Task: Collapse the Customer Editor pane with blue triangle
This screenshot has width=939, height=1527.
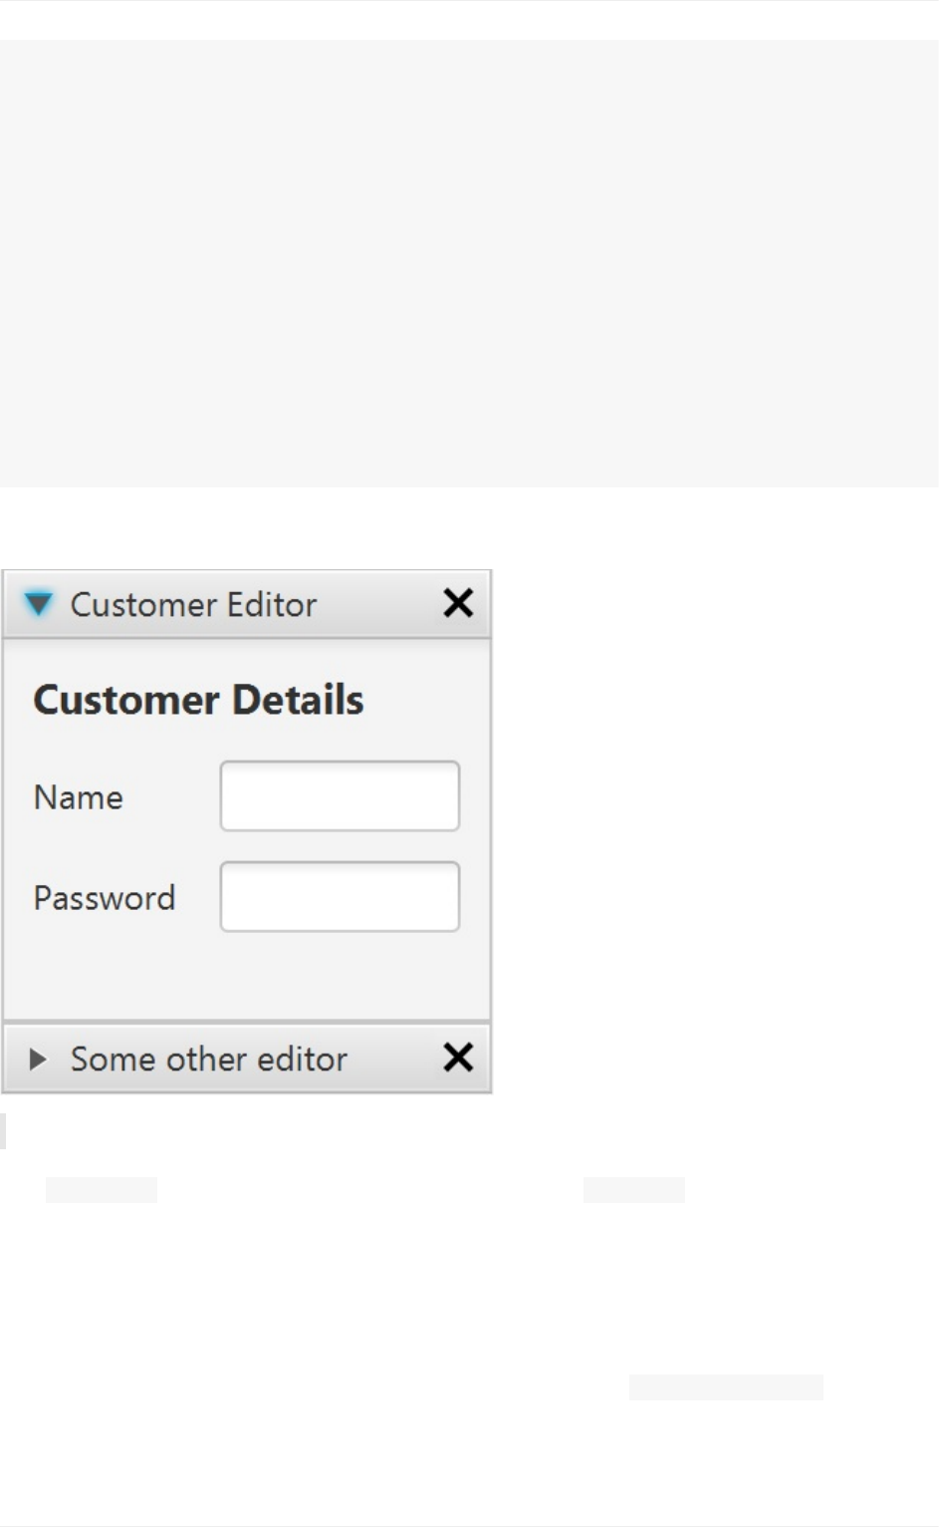Action: (39, 604)
